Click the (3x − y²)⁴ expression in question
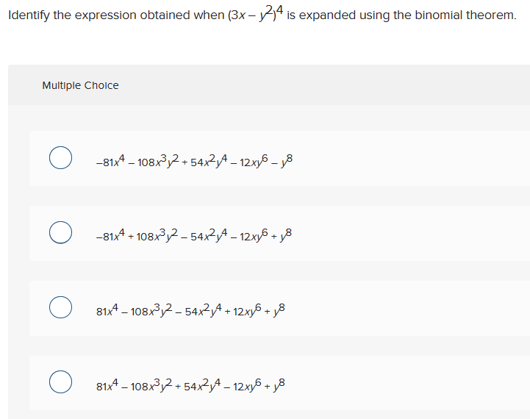Screen dimensions: 530x419 pyautogui.click(x=256, y=14)
